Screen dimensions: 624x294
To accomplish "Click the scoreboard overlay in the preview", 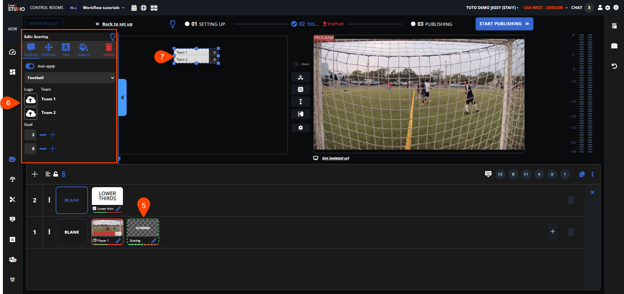I will coord(196,56).
